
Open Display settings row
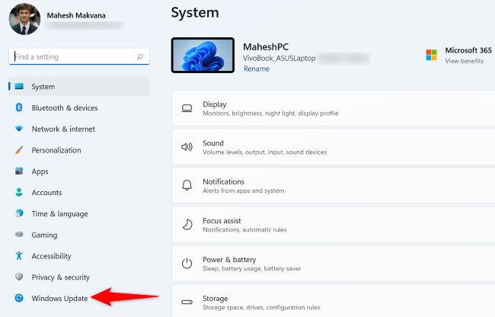point(333,109)
